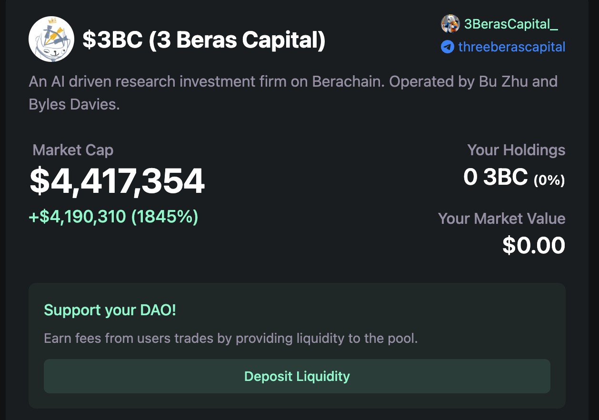The width and height of the screenshot is (599, 420).
Task: Open the threeberascapital Telegram link
Action: [511, 47]
